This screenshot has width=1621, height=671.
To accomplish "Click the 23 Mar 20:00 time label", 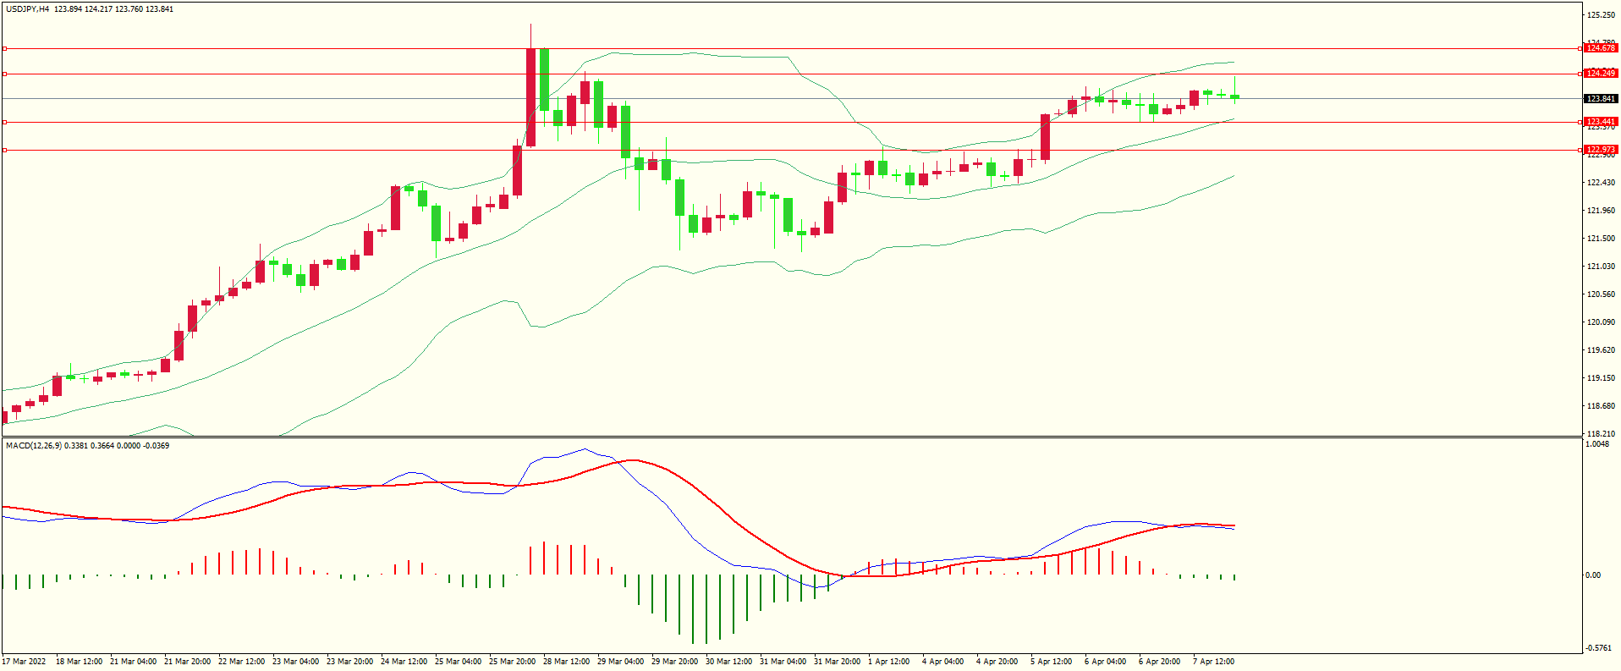I will tap(350, 662).
